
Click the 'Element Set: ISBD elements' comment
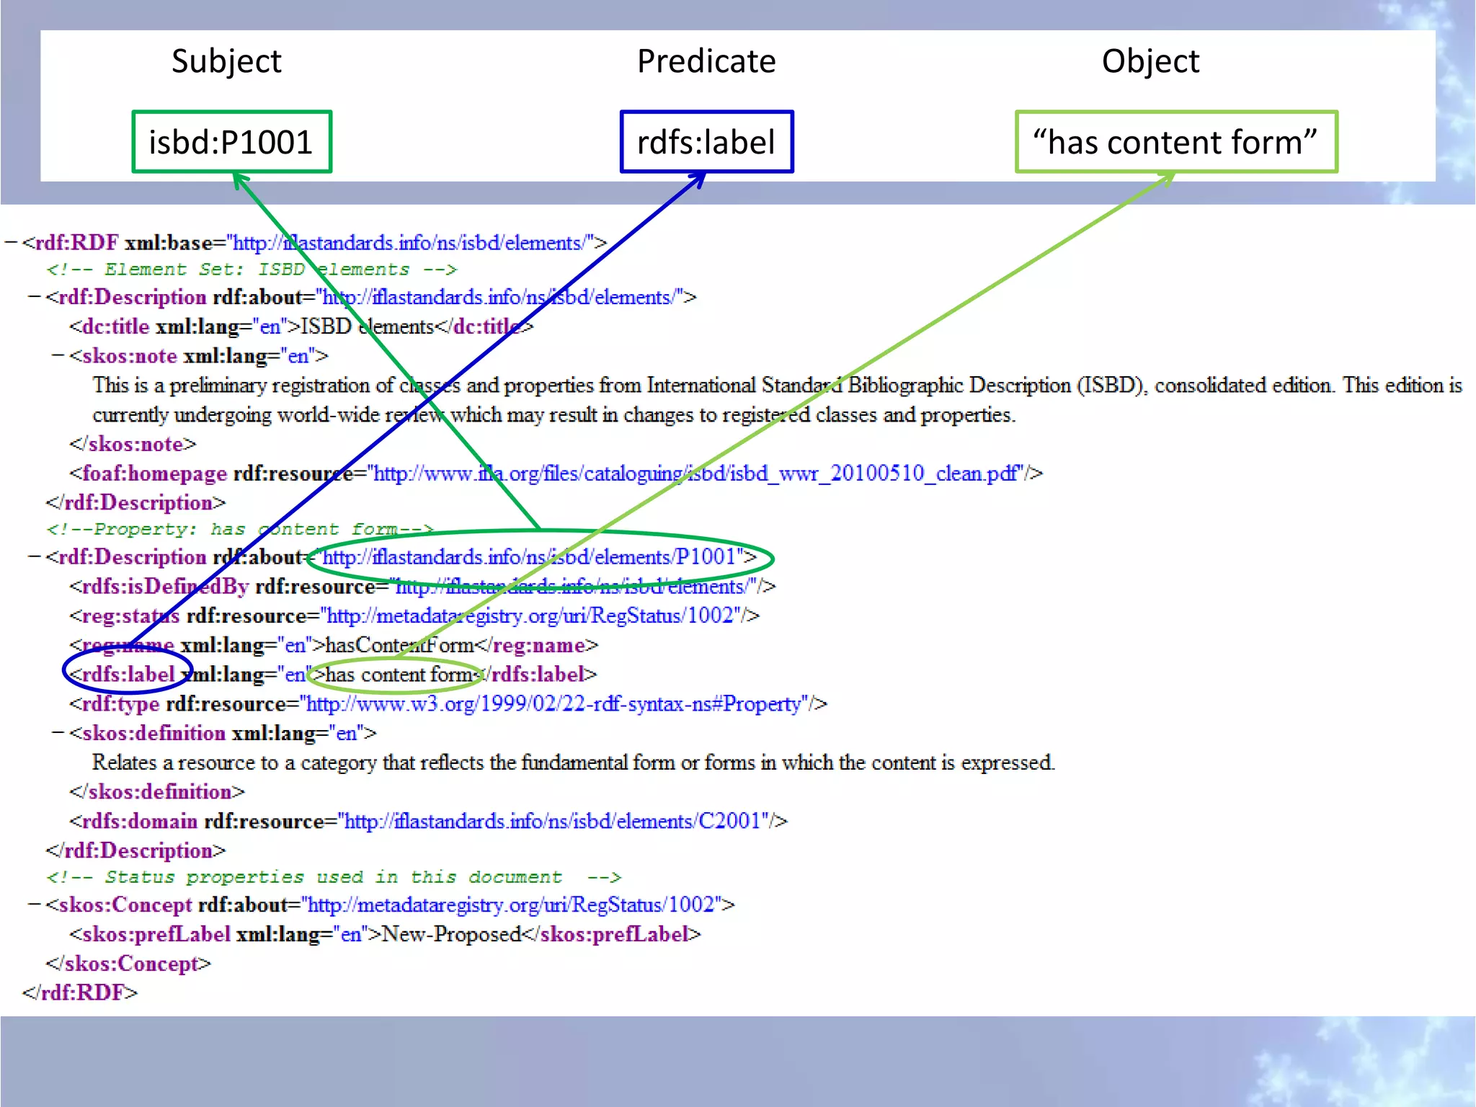pos(252,270)
